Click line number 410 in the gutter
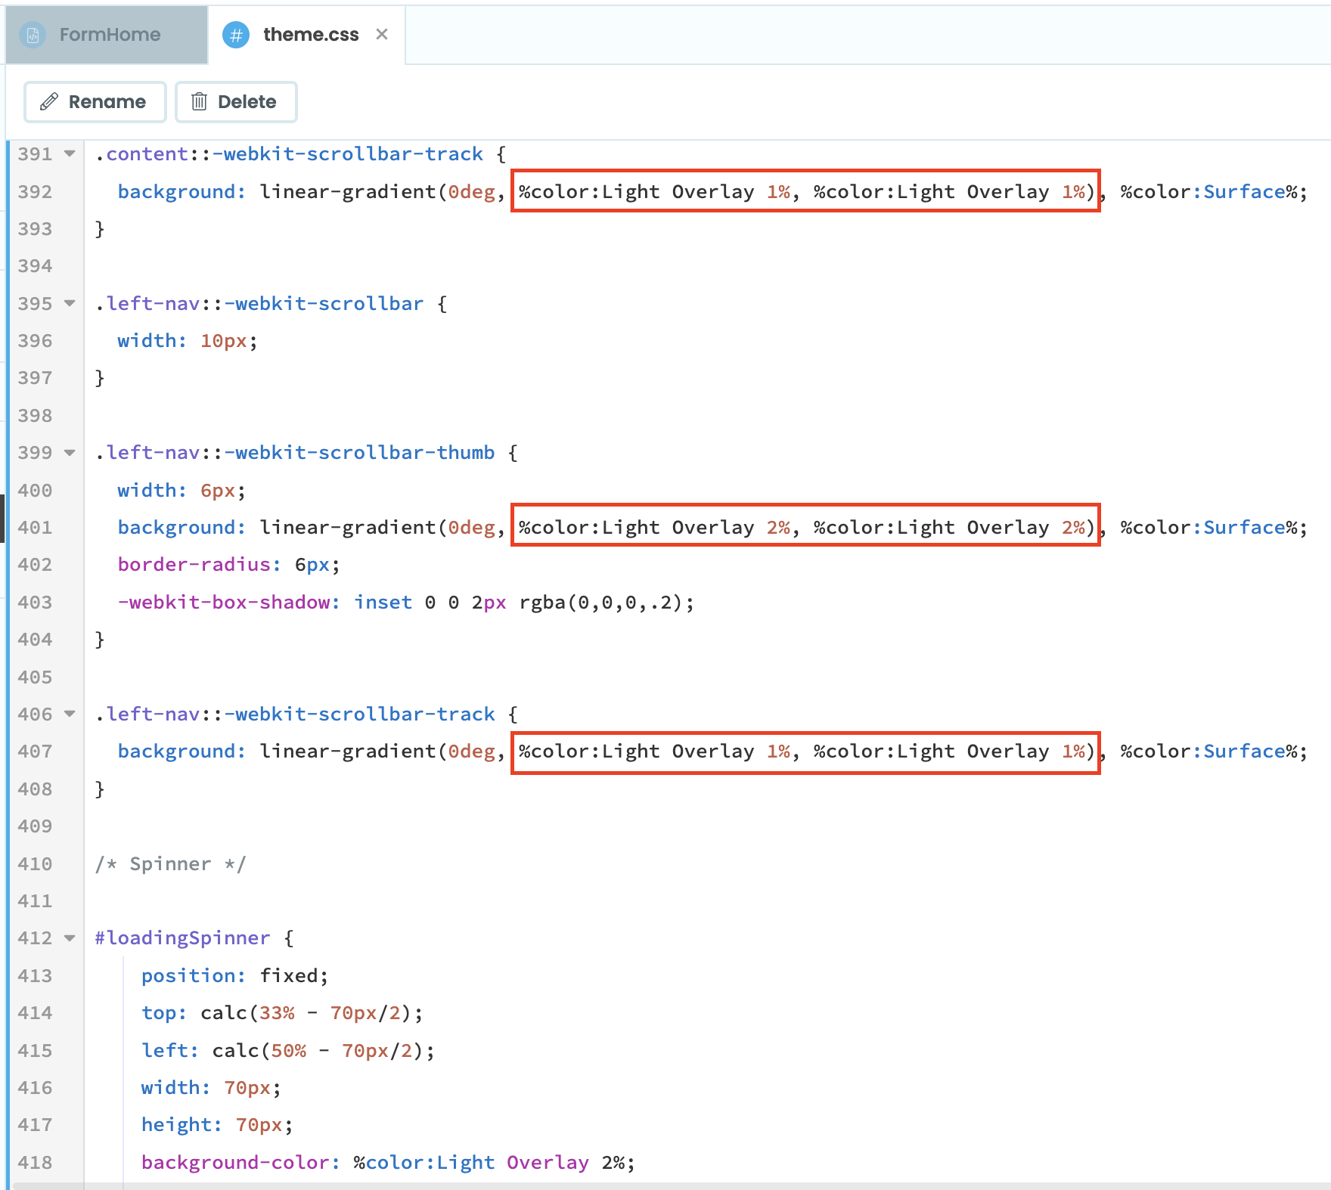This screenshot has width=1331, height=1190. point(35,864)
